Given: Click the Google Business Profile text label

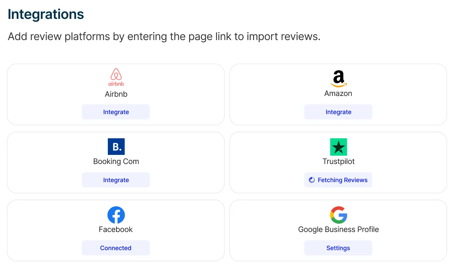Looking at the screenshot, I should coord(339,229).
